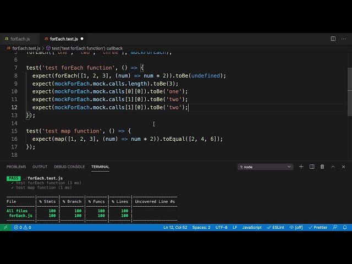Click ESLint status bar item
Image resolution: width=352 pixels, height=264 pixels.
276,227
